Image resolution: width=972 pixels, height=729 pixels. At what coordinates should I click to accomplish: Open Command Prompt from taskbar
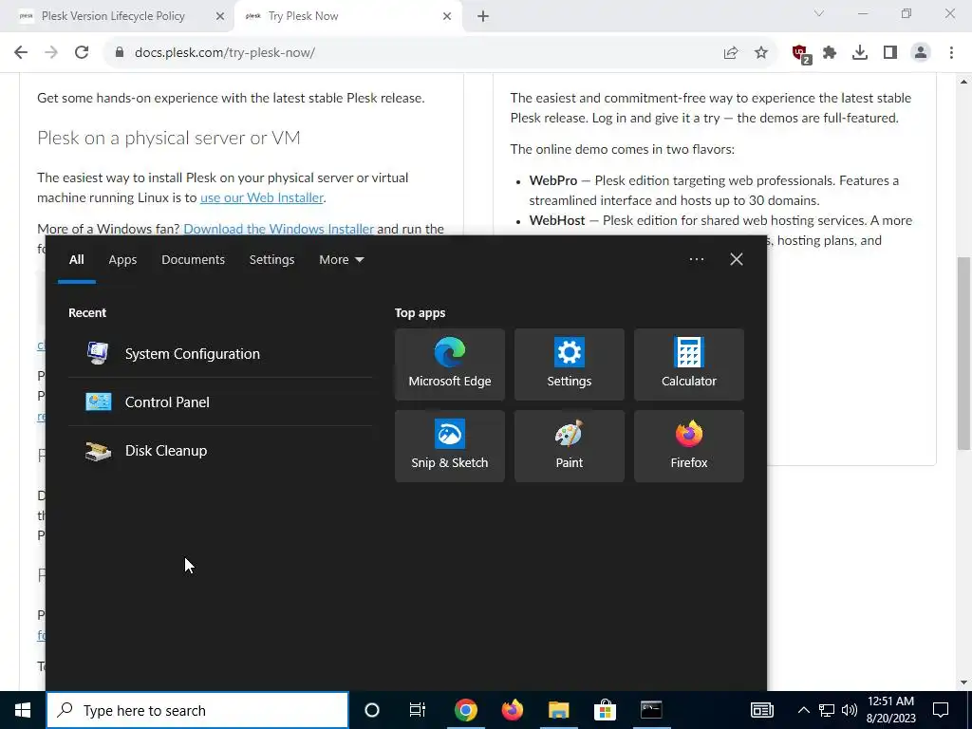click(x=651, y=710)
